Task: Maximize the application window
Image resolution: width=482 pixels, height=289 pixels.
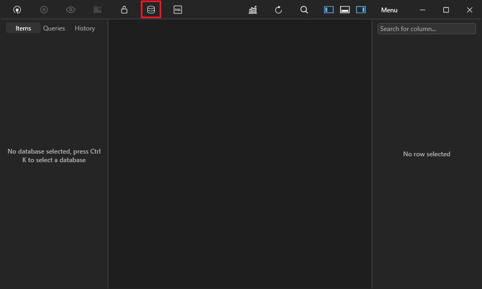Action: click(446, 10)
